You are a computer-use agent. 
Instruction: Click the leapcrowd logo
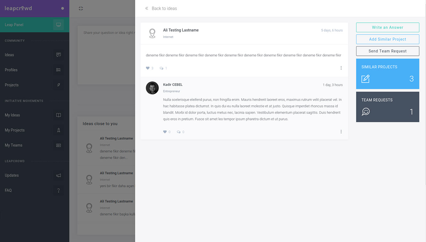click(x=18, y=8)
